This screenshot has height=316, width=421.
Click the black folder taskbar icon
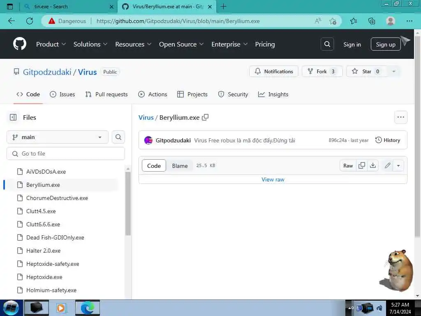click(x=37, y=308)
